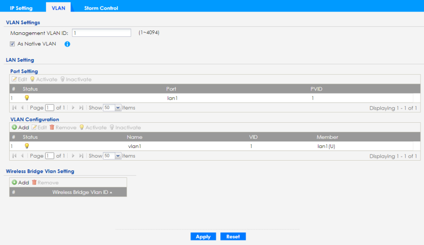Toggle the As Native VLAN checkbox

[x=13, y=43]
